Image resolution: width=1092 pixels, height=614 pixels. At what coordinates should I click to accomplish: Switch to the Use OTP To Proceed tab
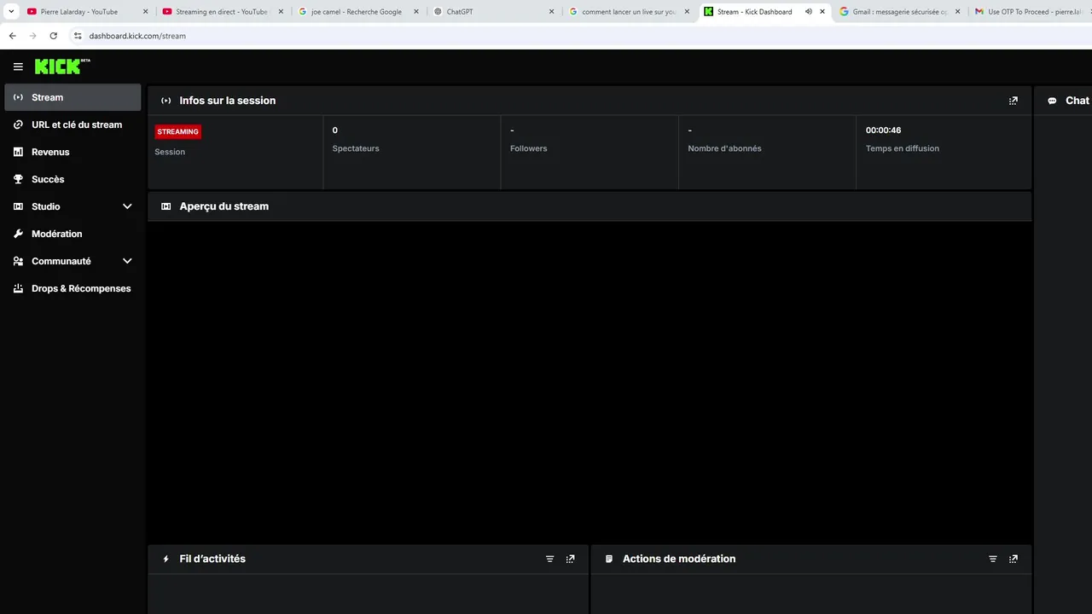coord(1030,12)
